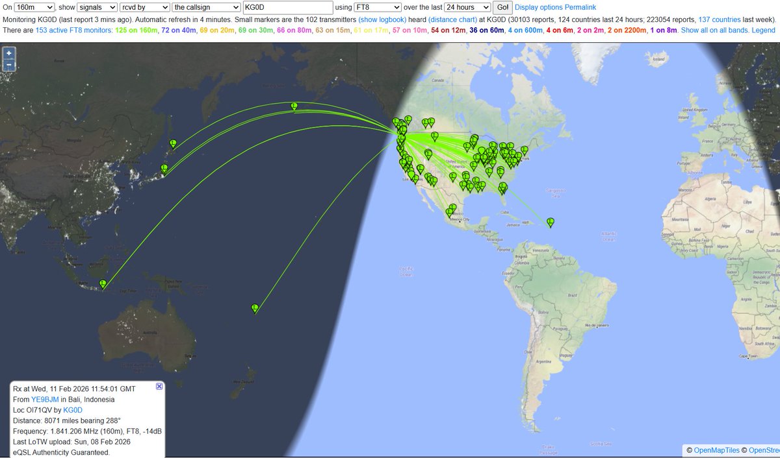Click the Alaska transmitter marker
This screenshot has width=780, height=458.
(294, 106)
